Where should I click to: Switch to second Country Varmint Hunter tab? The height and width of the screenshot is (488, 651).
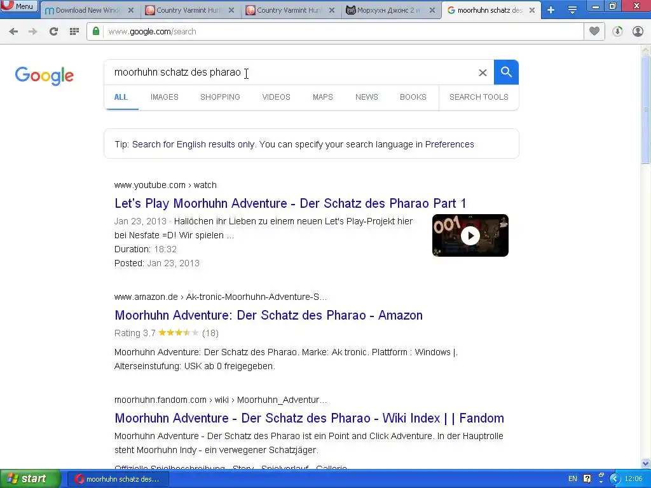pos(290,10)
